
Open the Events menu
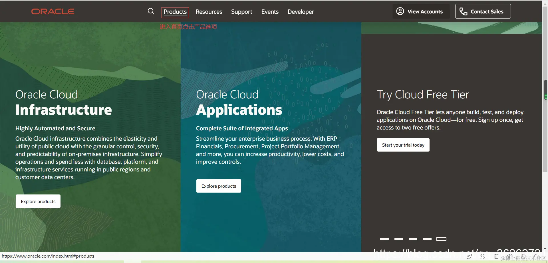click(270, 12)
